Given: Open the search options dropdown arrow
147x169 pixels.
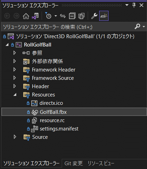Looking at the screenshot, I should 144,27.
